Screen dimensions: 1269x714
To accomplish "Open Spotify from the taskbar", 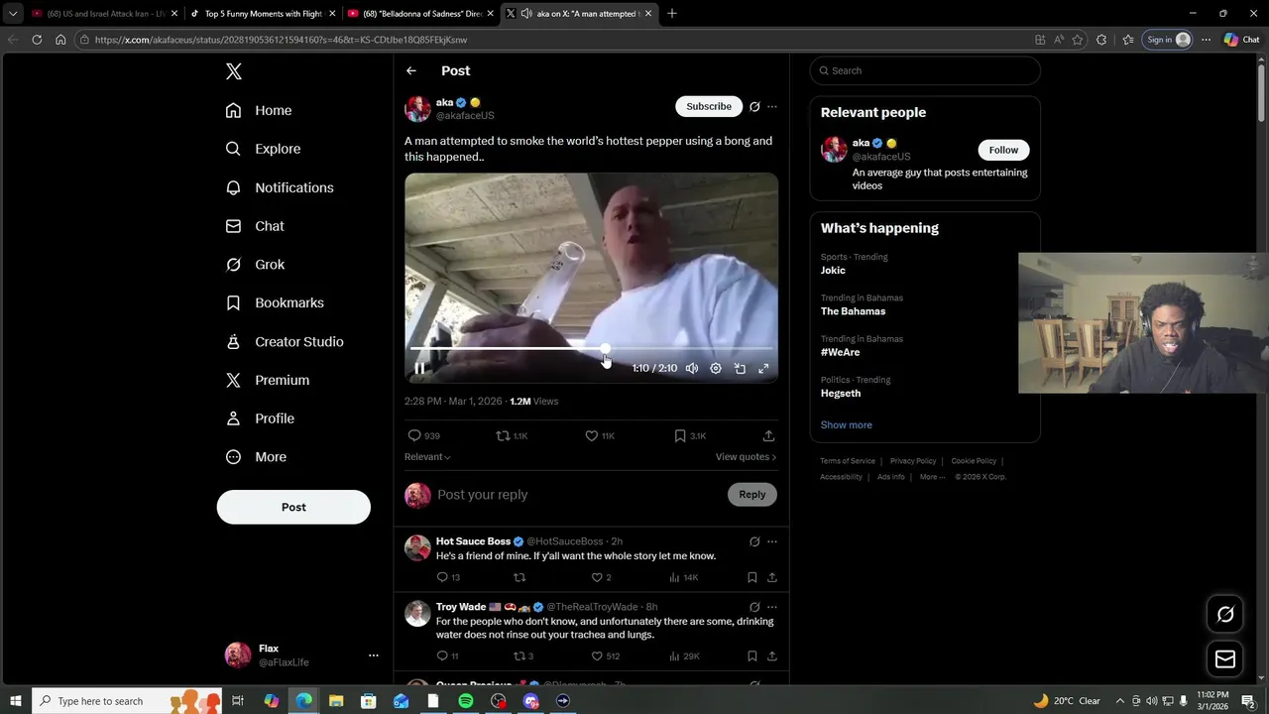I will (466, 701).
